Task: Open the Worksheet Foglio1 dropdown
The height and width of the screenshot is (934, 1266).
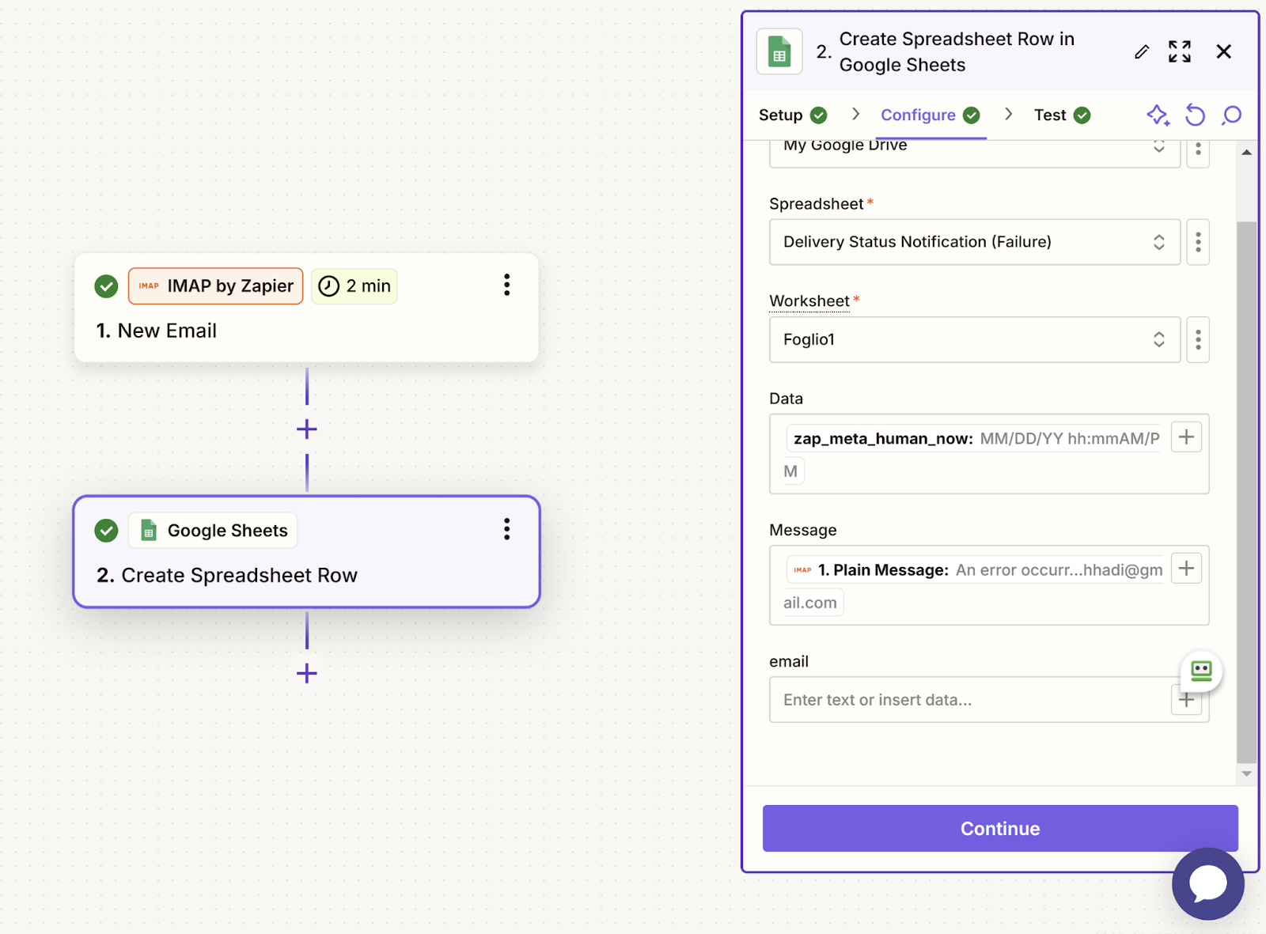Action: [975, 340]
